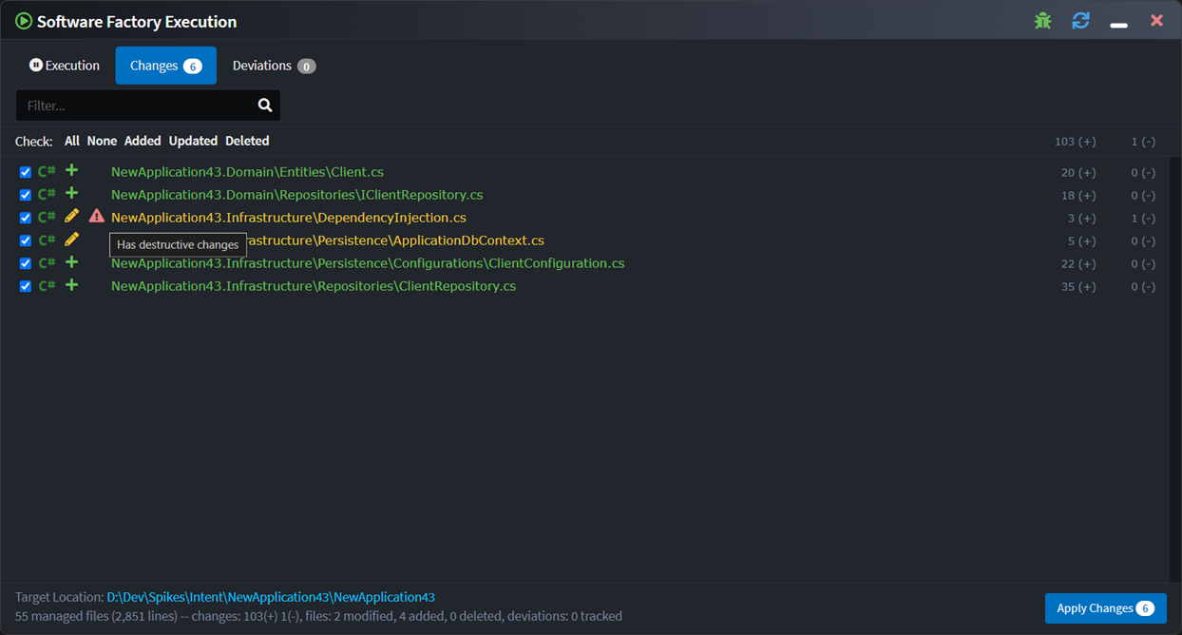Toggle the IClientRepository.cs checkbox
Image resolution: width=1182 pixels, height=635 pixels.
click(x=26, y=195)
